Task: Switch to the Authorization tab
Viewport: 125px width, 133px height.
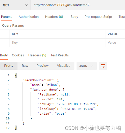Action: pyautogui.click(x=29, y=17)
